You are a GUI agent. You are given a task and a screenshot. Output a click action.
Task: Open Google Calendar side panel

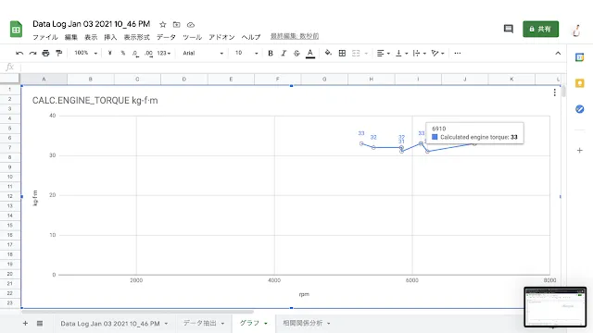click(579, 57)
